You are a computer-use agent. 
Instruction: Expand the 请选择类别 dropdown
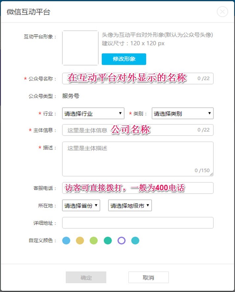(x=183, y=114)
